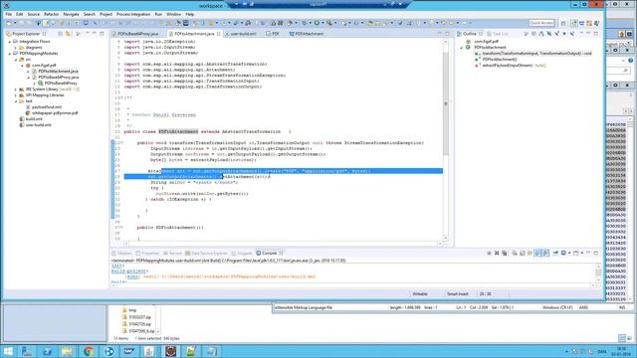637x358 pixels.
Task: Toggle Link with Editor in Project Explorer
Action: tap(68, 34)
